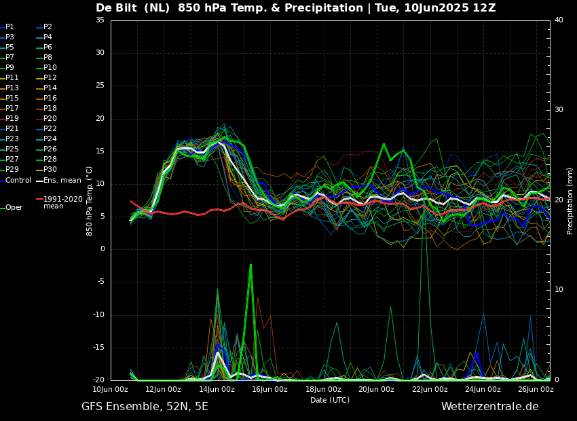Click the P25 legend entry
The image size is (577, 421).
point(12,149)
